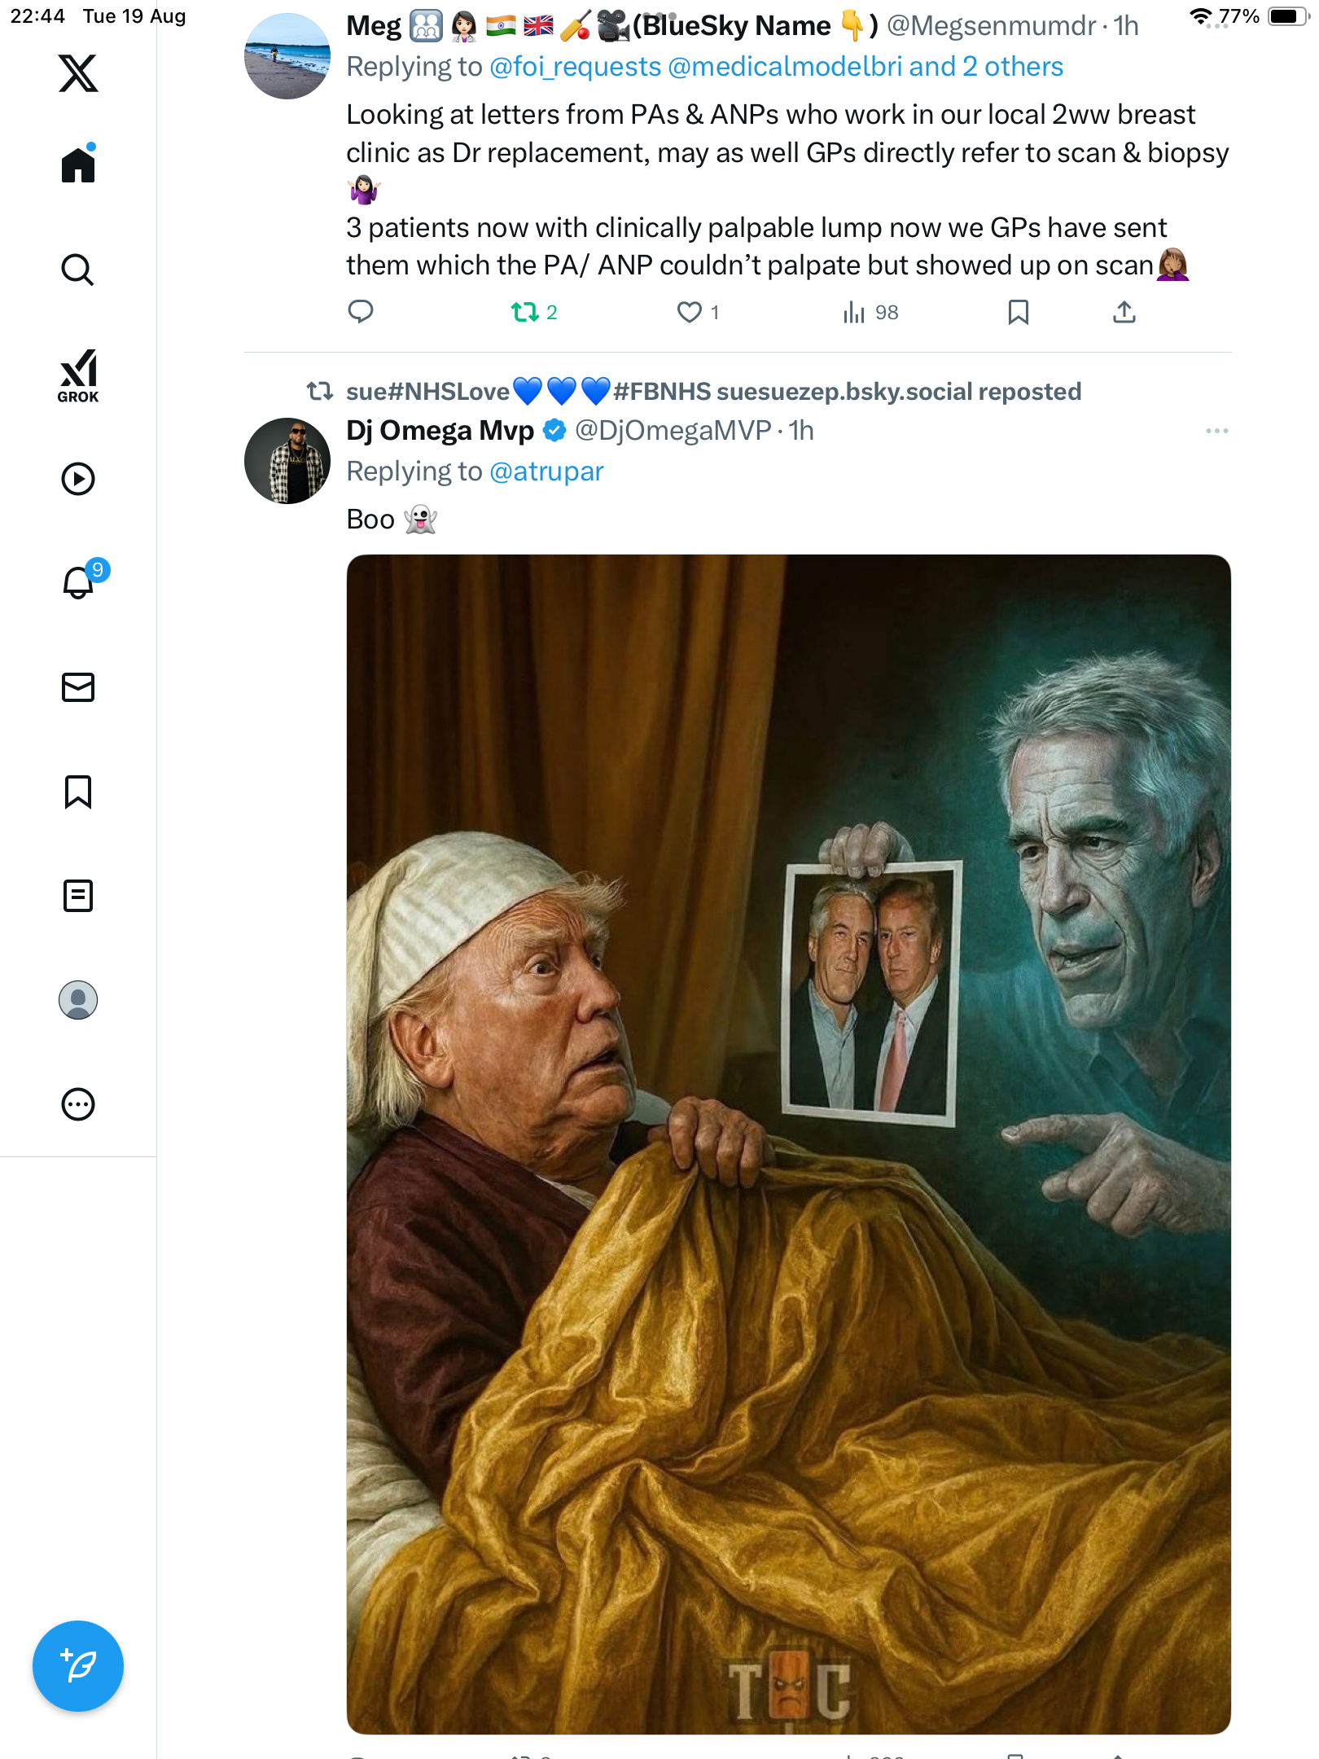Viewport: 1319px width, 1759px height.
Task: Open the video play tab
Action: tap(78, 479)
